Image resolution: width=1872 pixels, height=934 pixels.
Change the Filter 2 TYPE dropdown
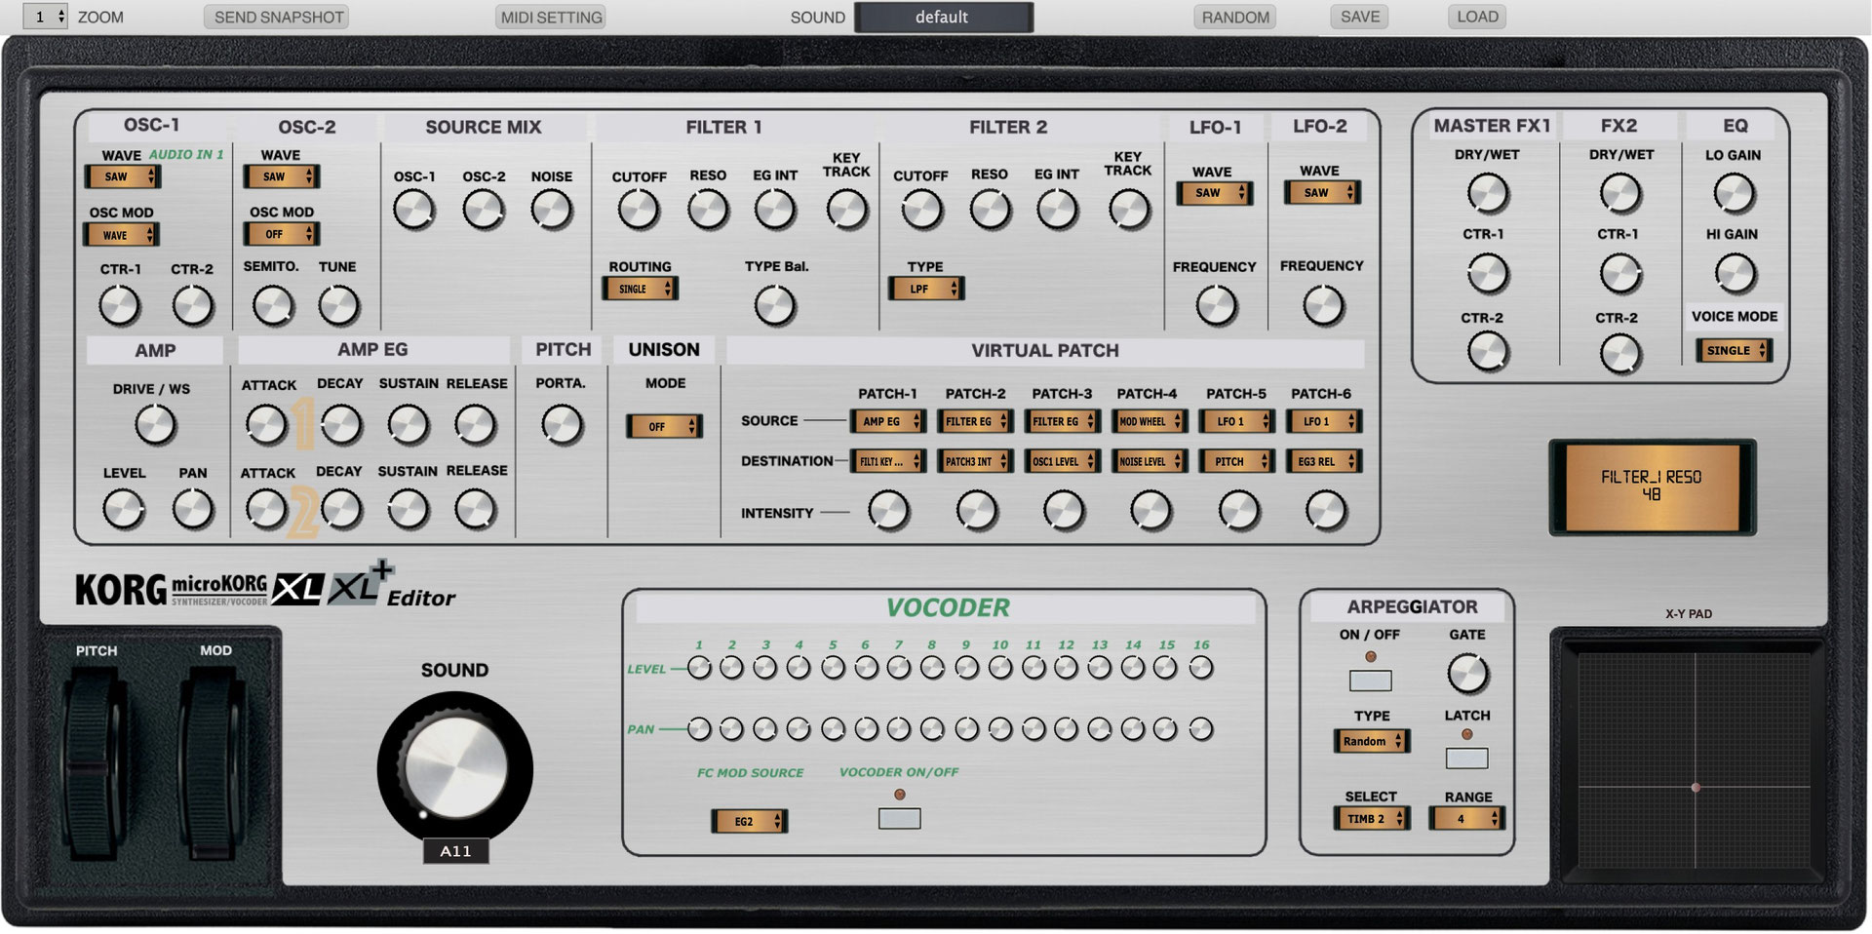[x=924, y=288]
